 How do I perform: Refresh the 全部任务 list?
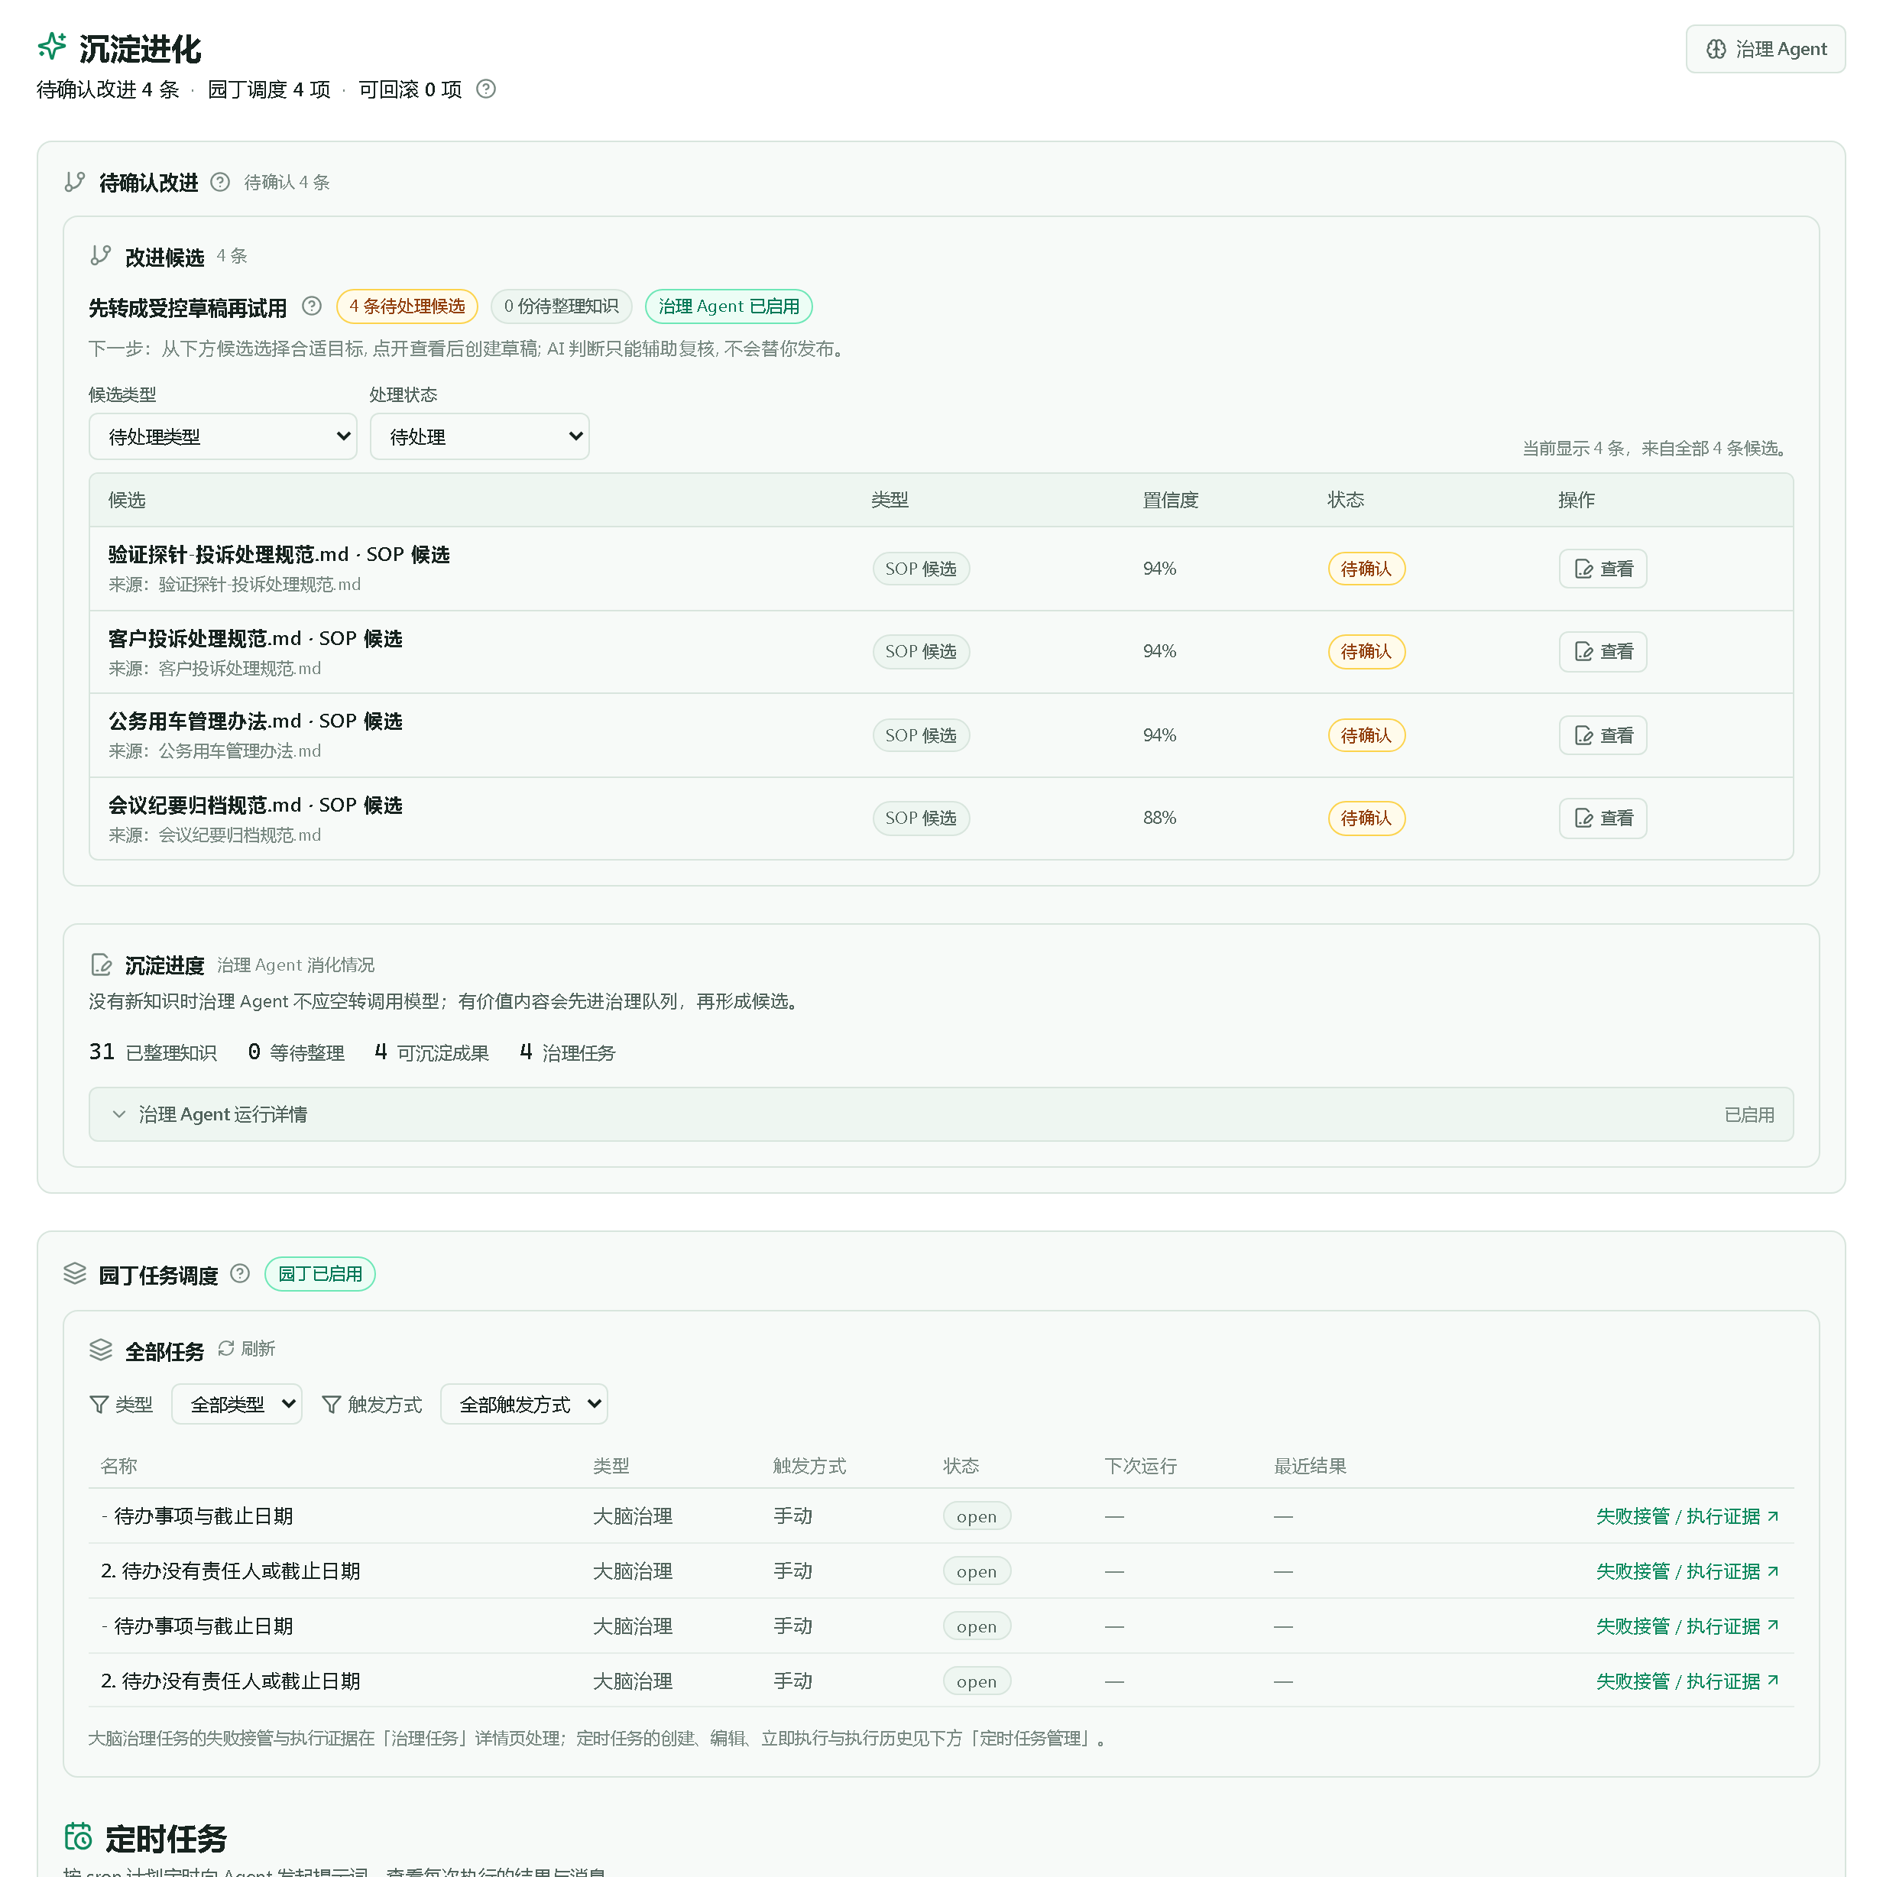(247, 1350)
